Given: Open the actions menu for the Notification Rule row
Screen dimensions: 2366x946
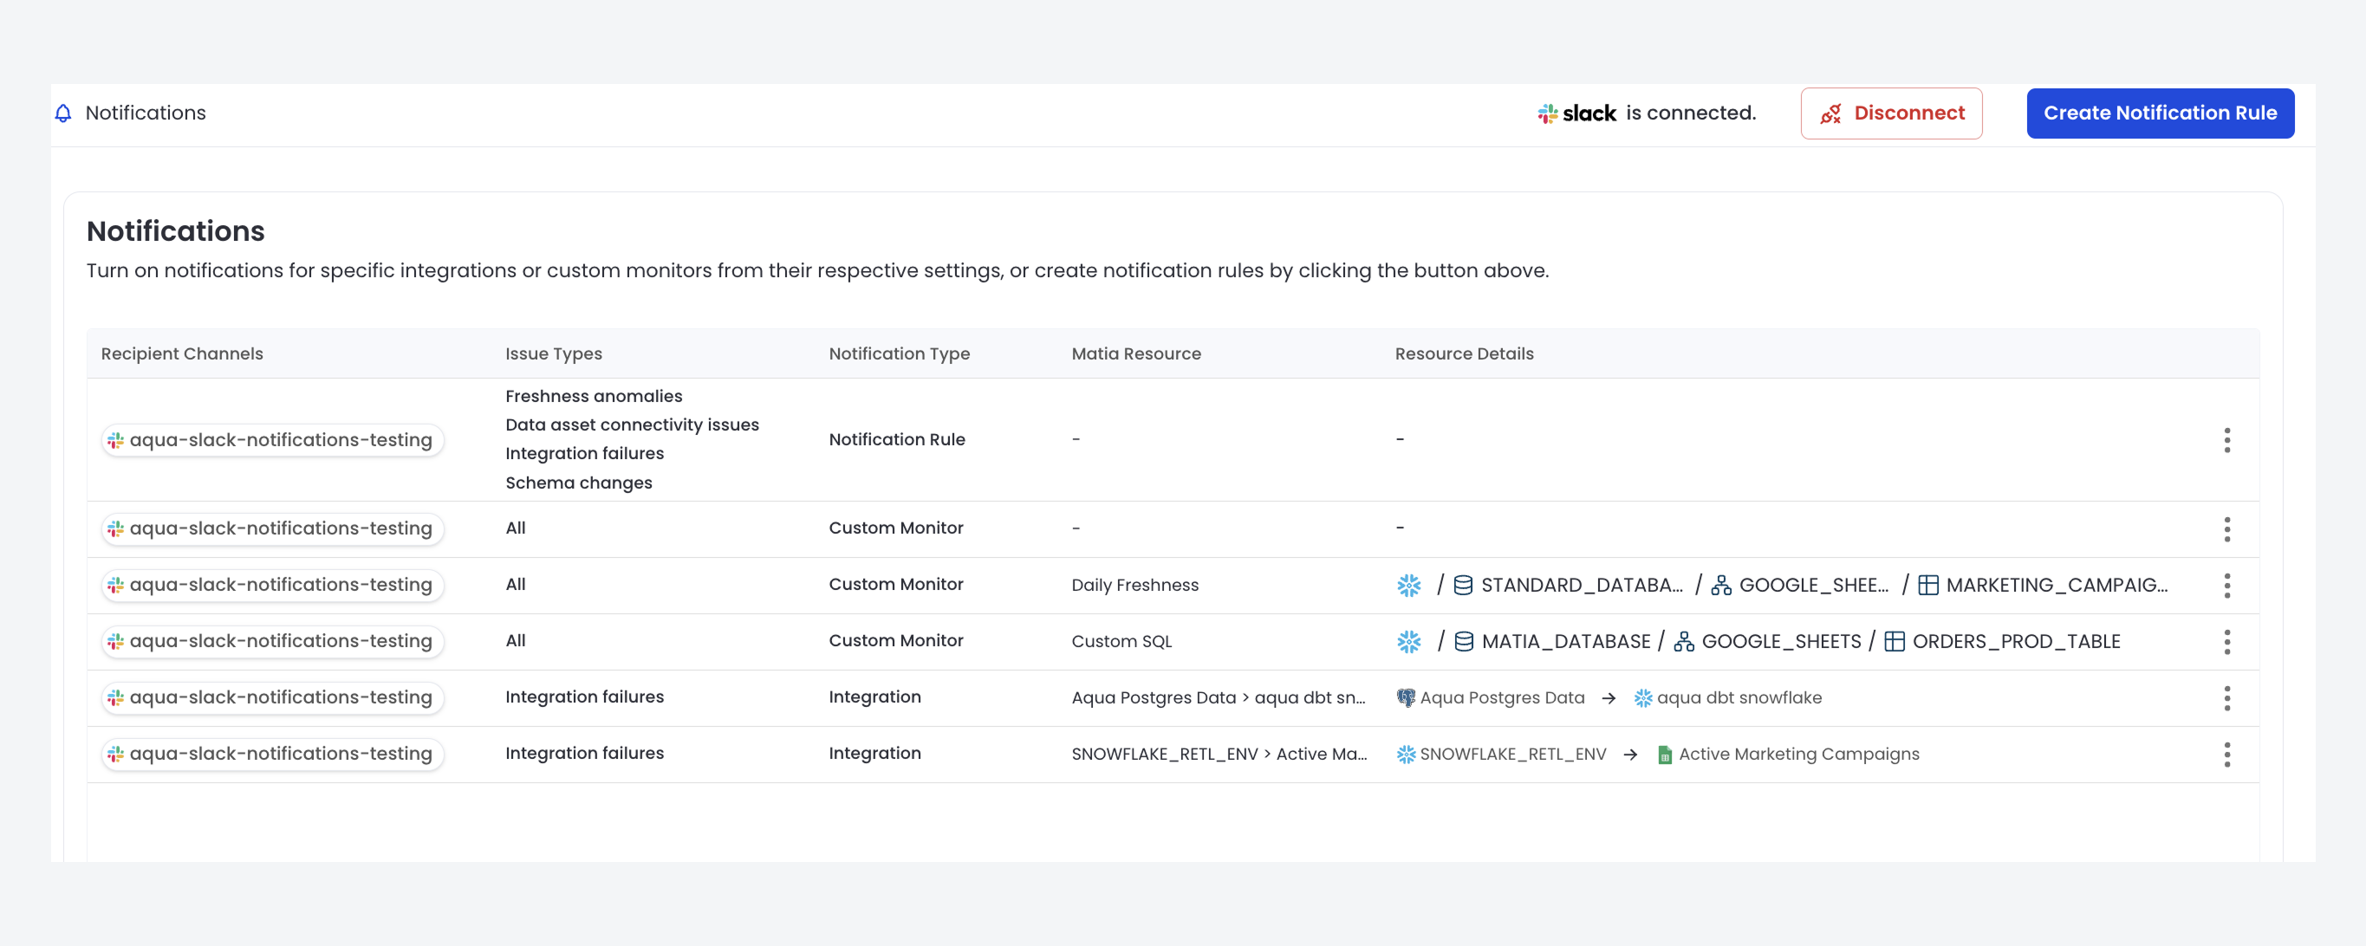Looking at the screenshot, I should (2227, 440).
